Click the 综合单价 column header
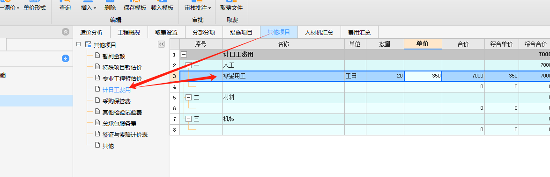This screenshot has width=550, height=177. click(502, 44)
